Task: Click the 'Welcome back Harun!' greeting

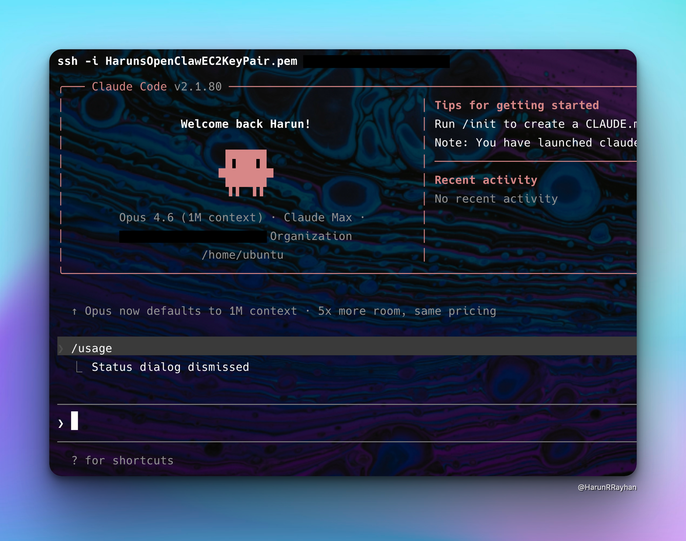Action: point(246,124)
